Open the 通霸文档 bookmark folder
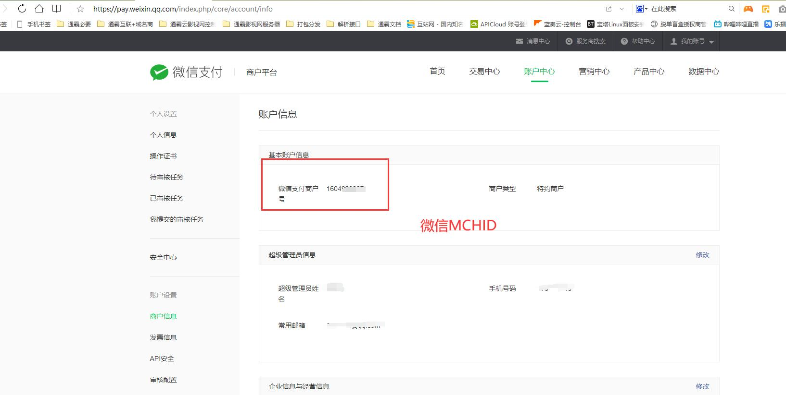 coord(384,24)
